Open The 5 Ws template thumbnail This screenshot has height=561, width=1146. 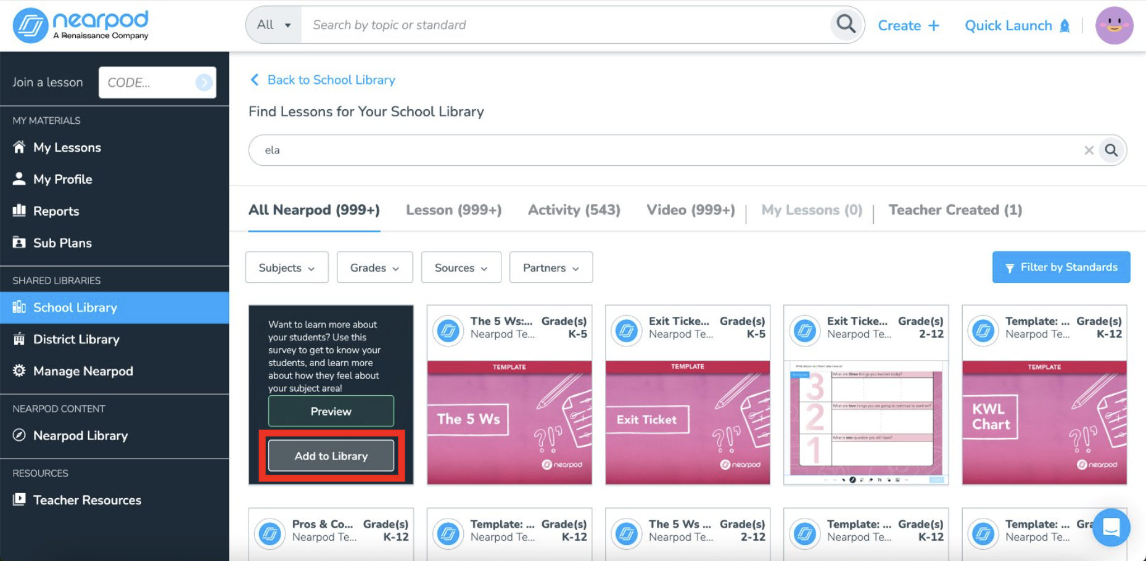pyautogui.click(x=509, y=423)
